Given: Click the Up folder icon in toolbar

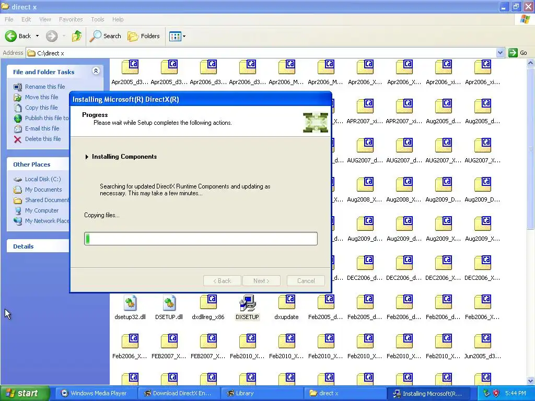Looking at the screenshot, I should coord(77,36).
